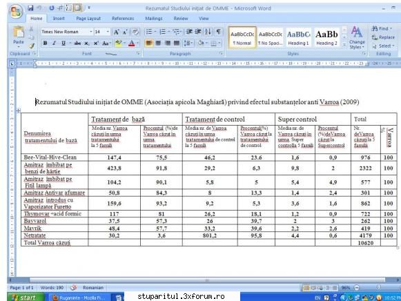
Task: Decrease paragraph indent
Action: point(189,32)
